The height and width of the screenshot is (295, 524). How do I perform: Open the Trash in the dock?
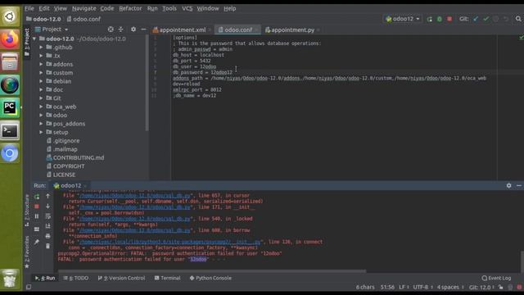click(10, 279)
